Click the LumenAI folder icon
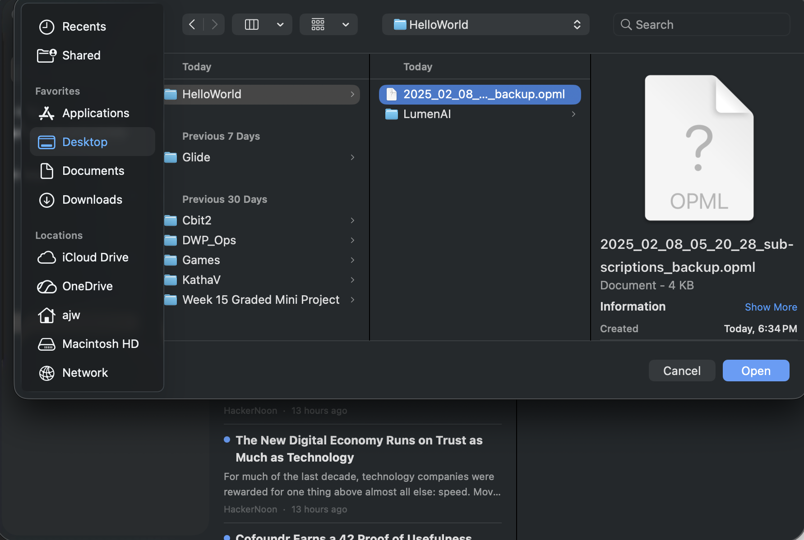This screenshot has height=540, width=804. coord(392,114)
